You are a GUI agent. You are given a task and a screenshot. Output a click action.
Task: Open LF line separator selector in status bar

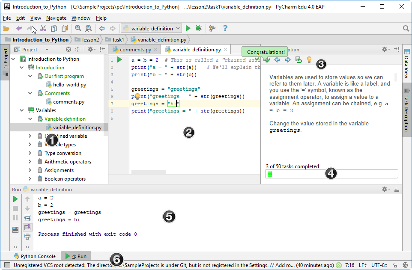(x=363, y=265)
